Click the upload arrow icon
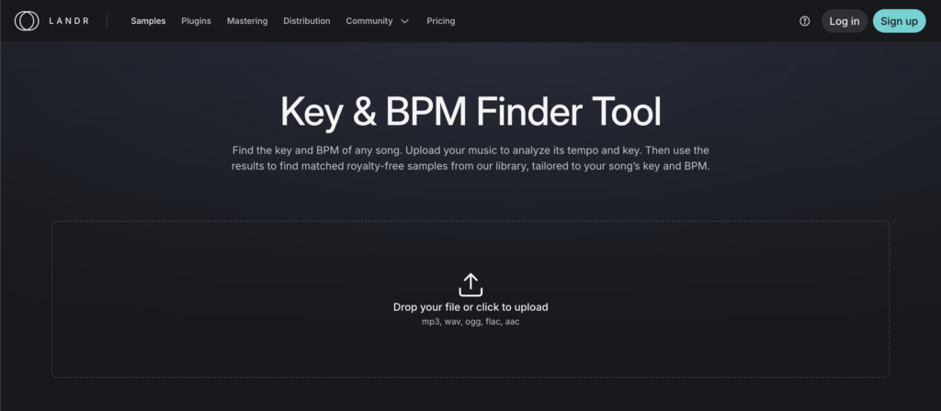The image size is (941, 411). point(470,284)
